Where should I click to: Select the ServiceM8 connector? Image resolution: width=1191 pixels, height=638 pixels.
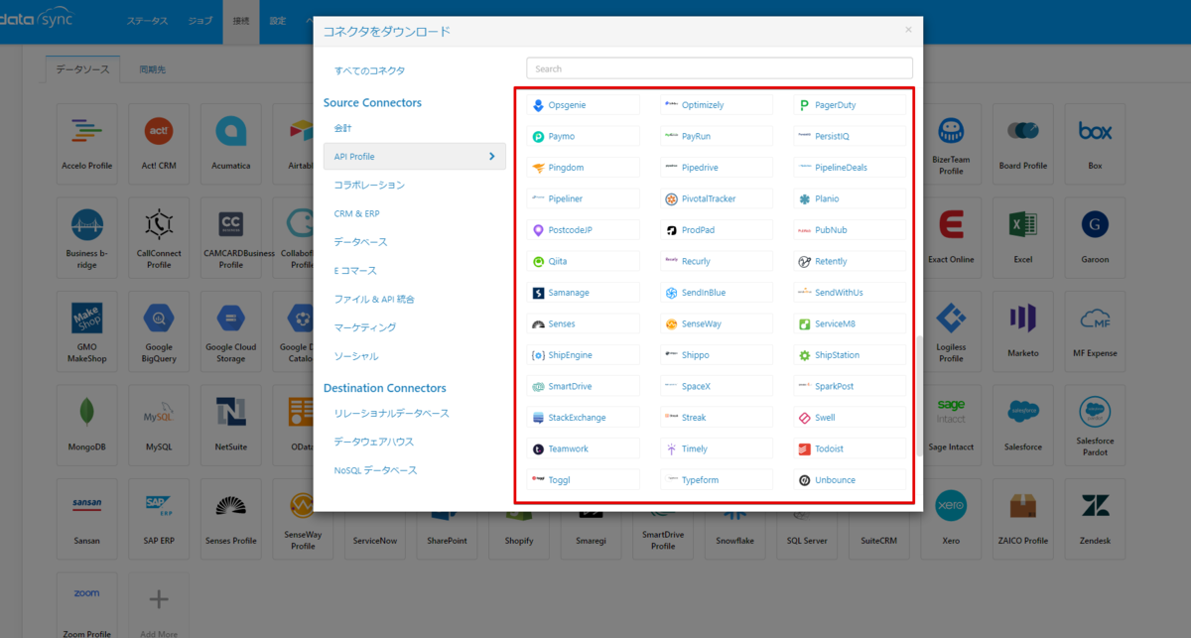tap(850, 324)
